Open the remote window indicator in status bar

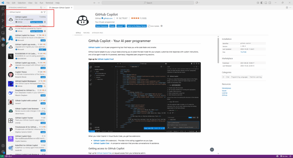tap(2, 156)
